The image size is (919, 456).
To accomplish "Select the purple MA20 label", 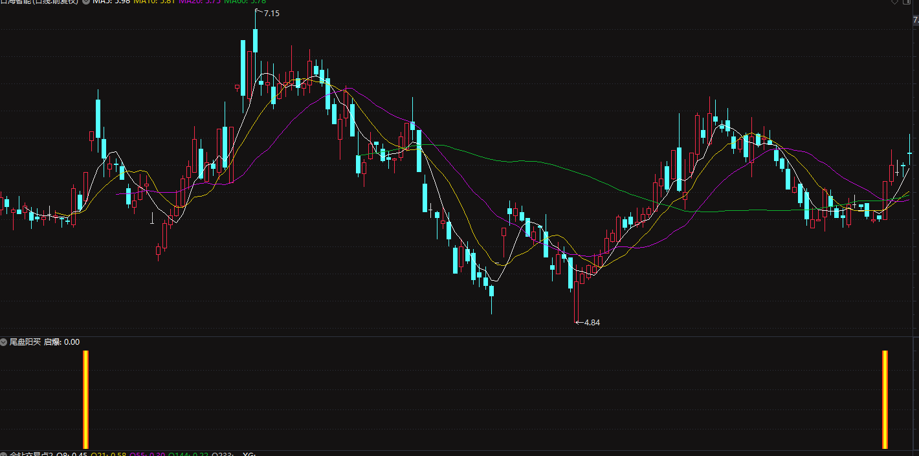I will pyautogui.click(x=199, y=2).
